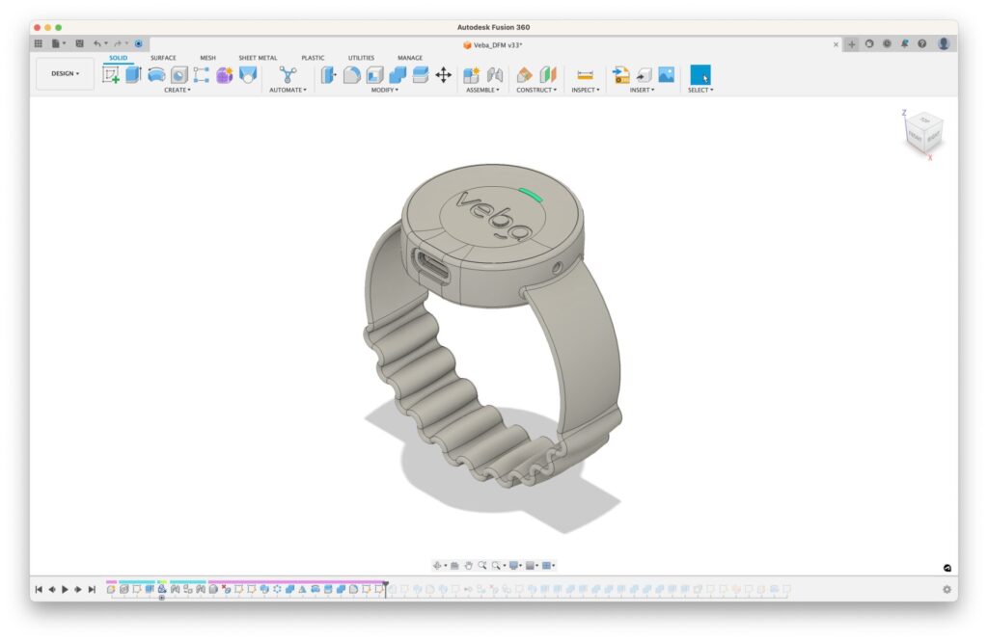
Task: Switch to the SURFACE tab
Action: tap(163, 57)
